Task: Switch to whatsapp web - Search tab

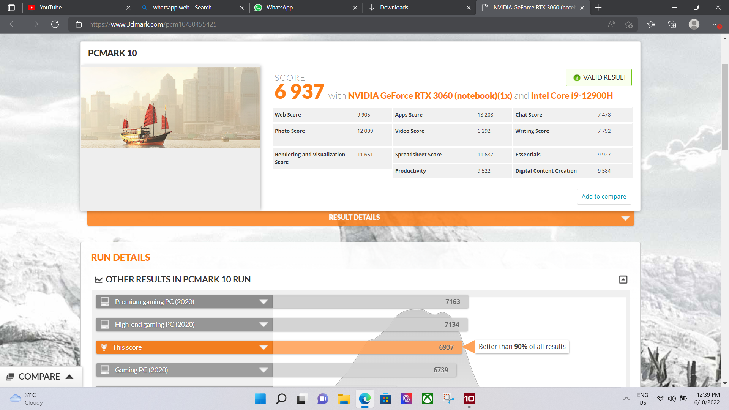Action: point(193,8)
